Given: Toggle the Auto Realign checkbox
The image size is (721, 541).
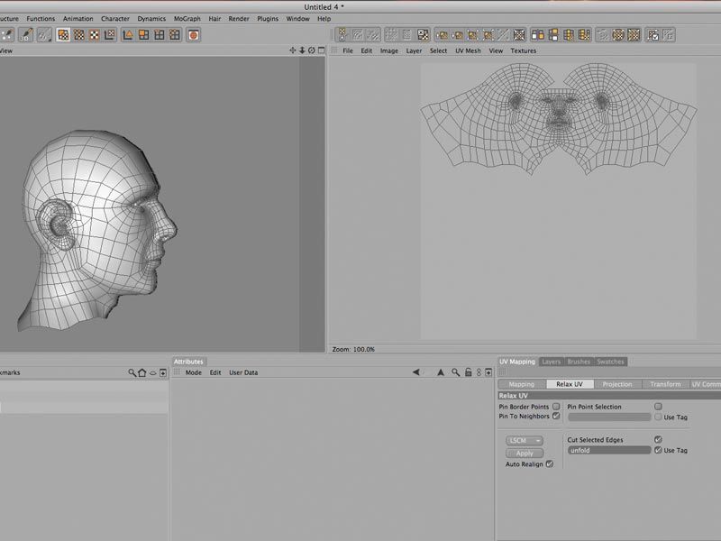Looking at the screenshot, I should coord(550,464).
